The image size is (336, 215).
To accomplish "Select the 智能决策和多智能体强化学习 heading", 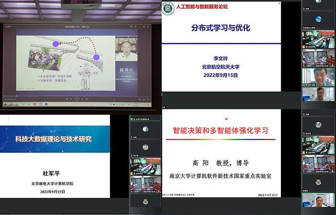I will [220, 130].
